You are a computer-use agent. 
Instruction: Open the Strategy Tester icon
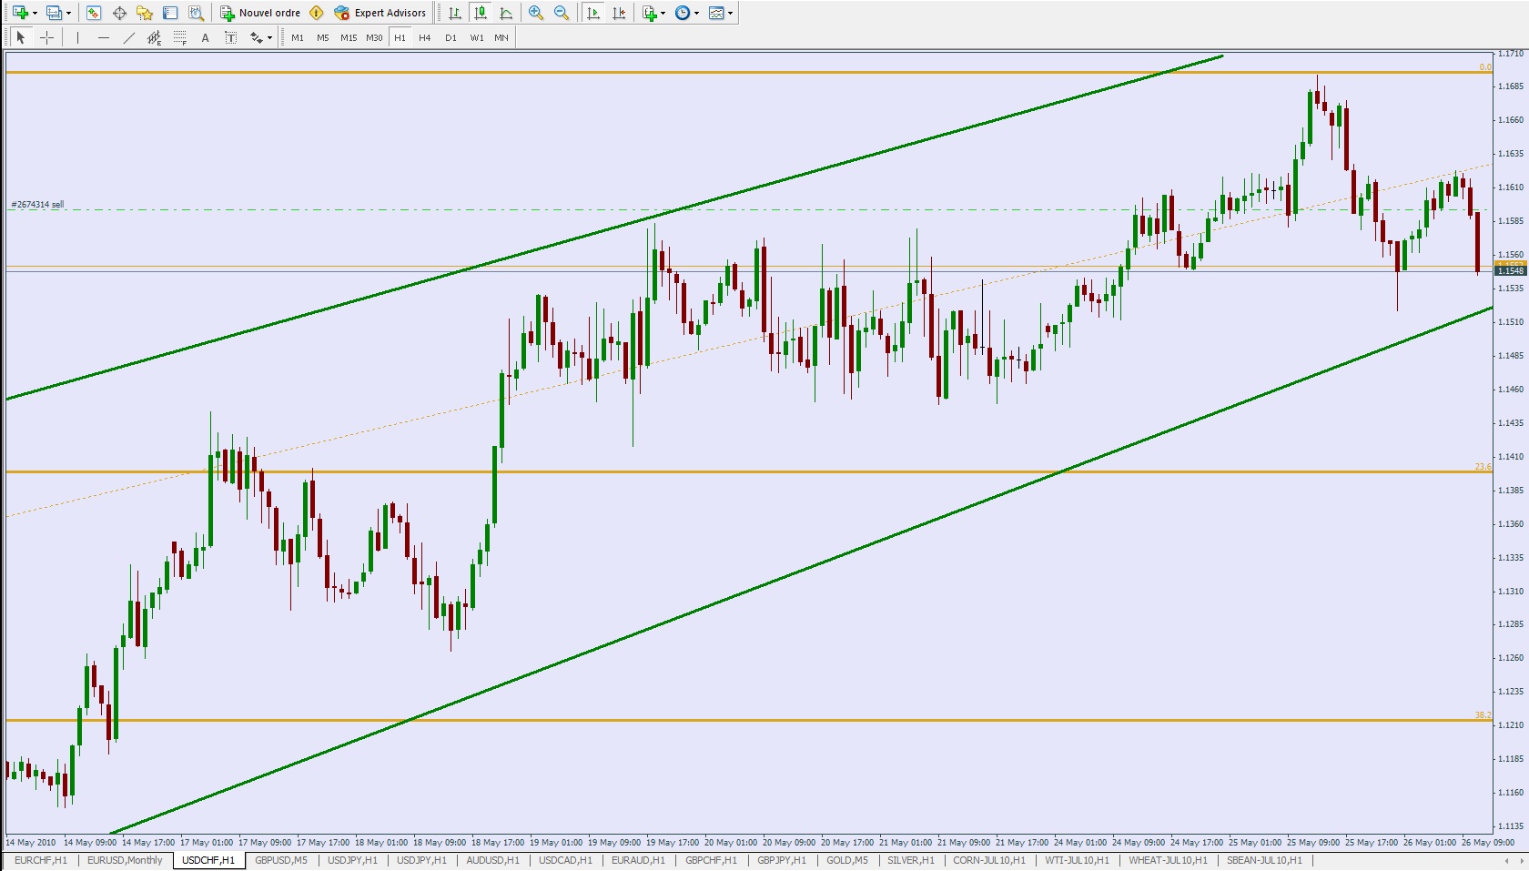click(196, 13)
